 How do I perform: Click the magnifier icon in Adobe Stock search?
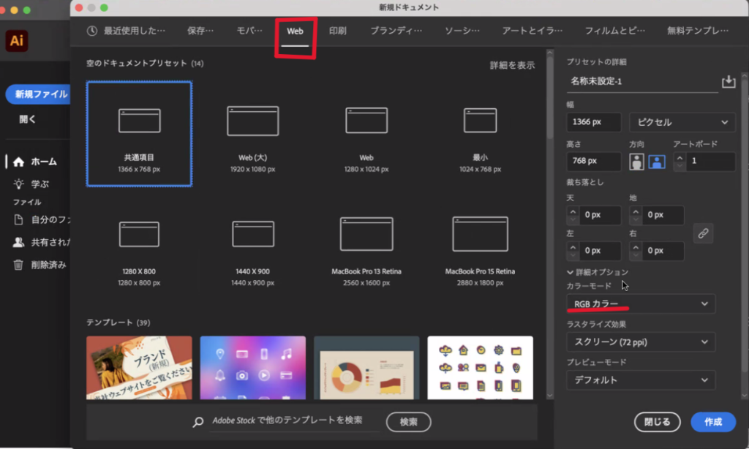(197, 422)
